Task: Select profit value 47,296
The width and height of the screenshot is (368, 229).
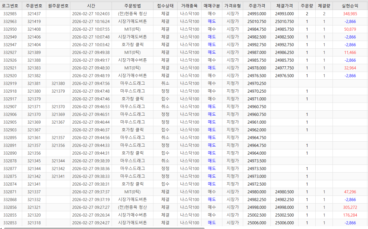Action: coord(350,192)
